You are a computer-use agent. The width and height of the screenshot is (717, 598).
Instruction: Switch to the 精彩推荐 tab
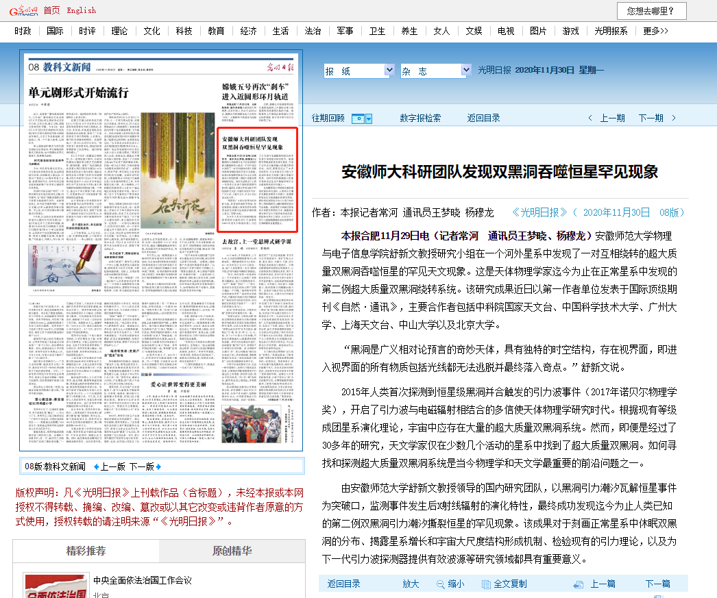click(x=86, y=551)
